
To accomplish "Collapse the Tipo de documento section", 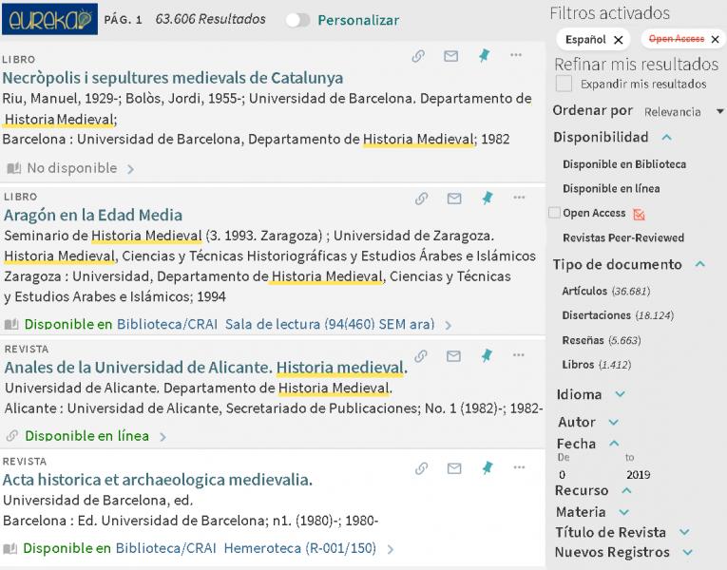I will [700, 264].
